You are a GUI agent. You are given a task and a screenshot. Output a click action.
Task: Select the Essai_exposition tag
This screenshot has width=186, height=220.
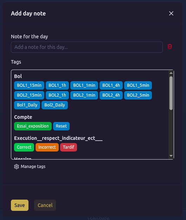click(x=33, y=126)
